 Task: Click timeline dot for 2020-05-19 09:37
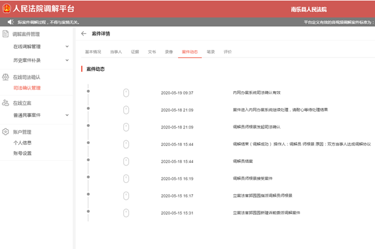click(x=88, y=91)
